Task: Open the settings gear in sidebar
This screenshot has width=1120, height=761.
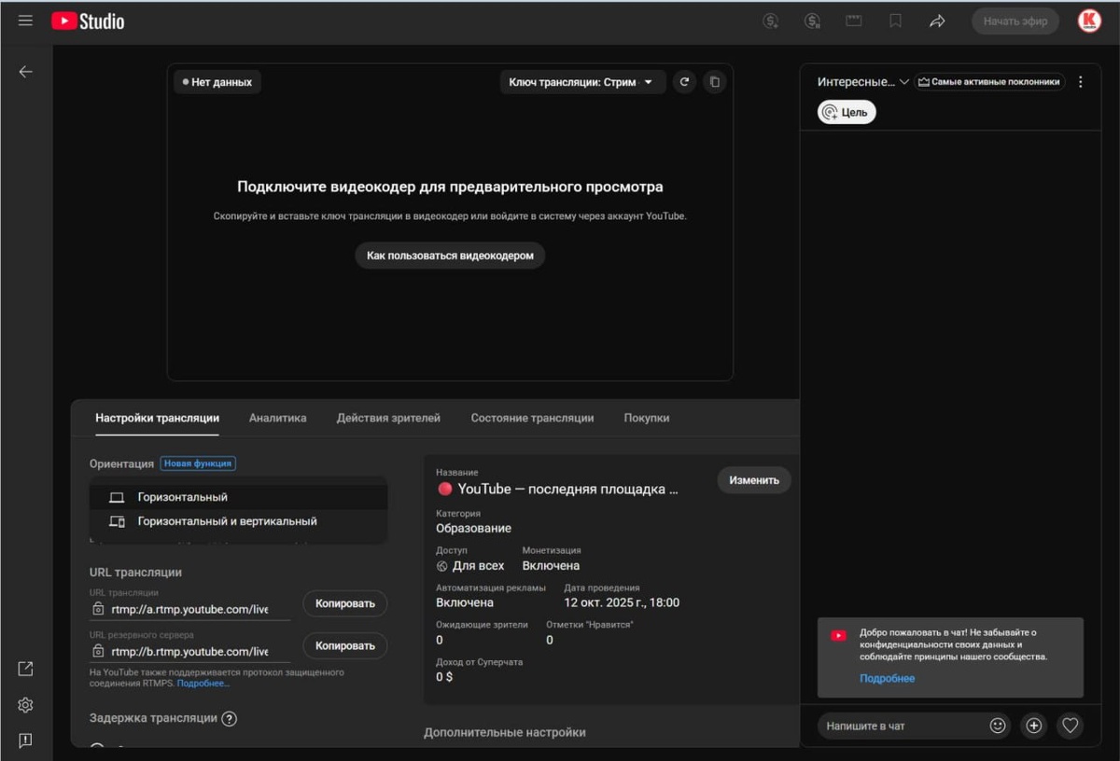Action: click(25, 704)
